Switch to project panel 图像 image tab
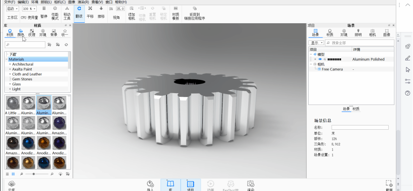This screenshot has width=413, height=191. (x=386, y=33)
